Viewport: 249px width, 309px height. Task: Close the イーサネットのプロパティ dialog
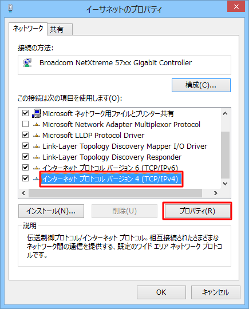(236, 6)
